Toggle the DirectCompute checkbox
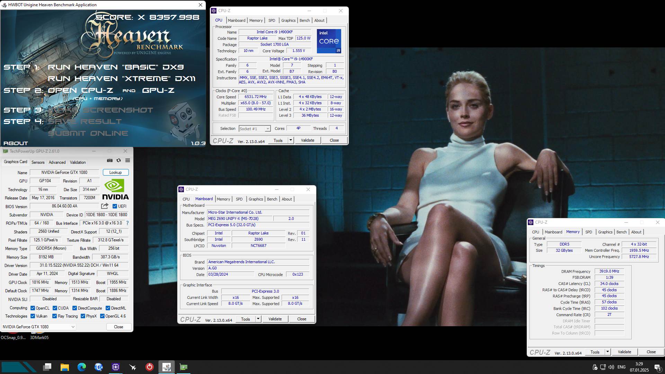The height and width of the screenshot is (374, 665). click(74, 308)
